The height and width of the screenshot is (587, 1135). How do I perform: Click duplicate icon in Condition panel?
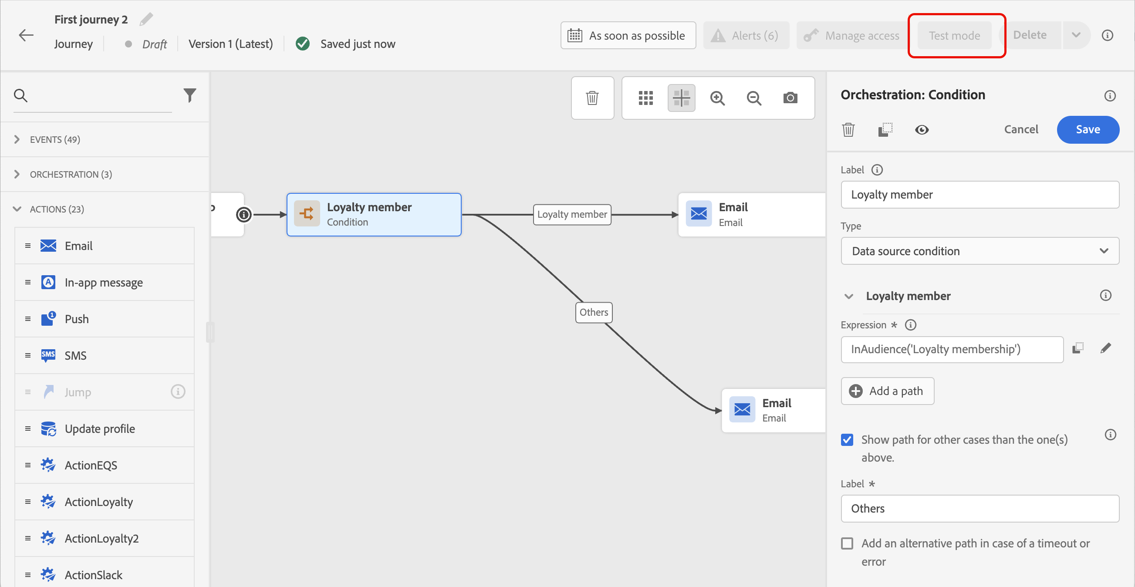tap(885, 130)
